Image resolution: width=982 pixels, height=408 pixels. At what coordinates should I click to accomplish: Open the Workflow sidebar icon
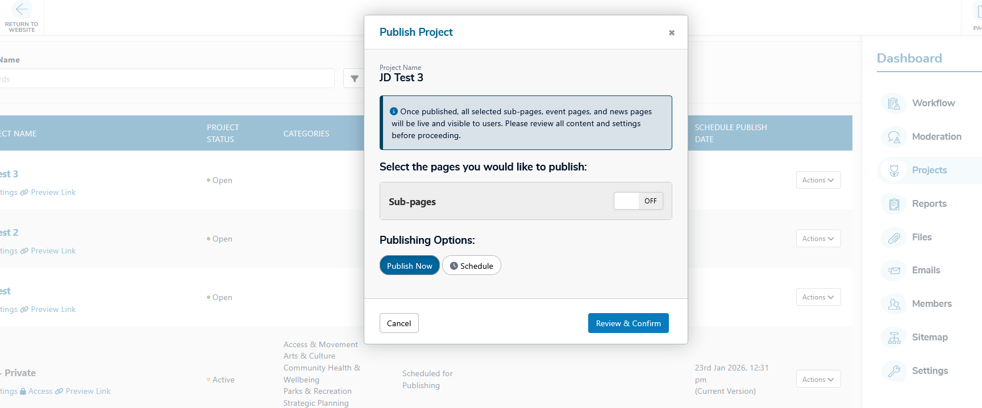click(894, 103)
